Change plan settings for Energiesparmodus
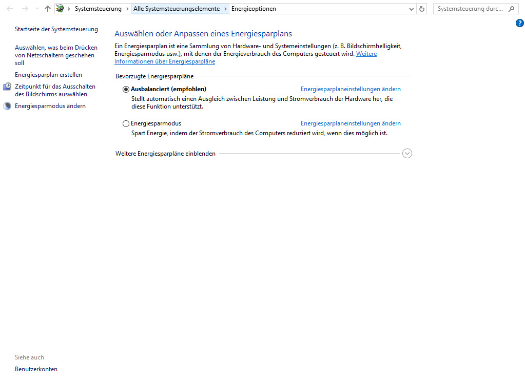Image resolution: width=525 pixels, height=383 pixels. click(351, 123)
